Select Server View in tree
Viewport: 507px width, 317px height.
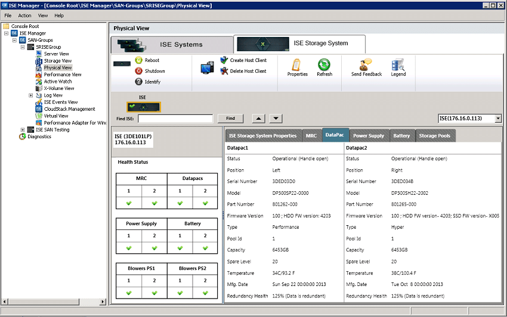coord(56,54)
